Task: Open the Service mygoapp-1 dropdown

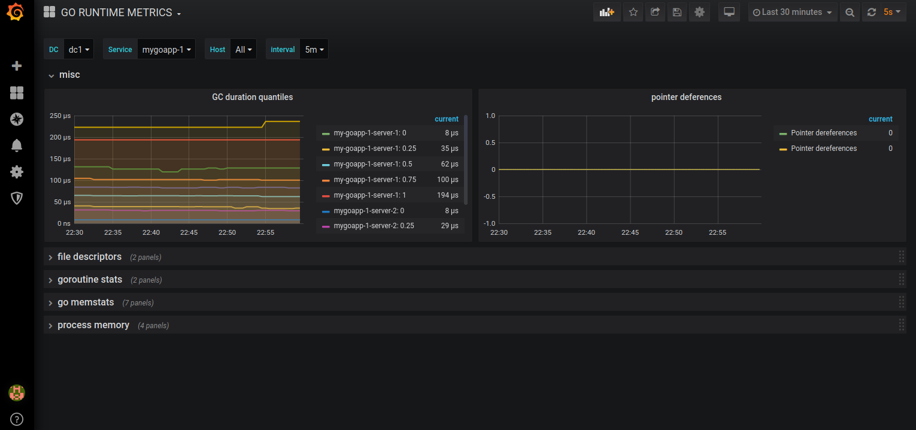Action: click(166, 50)
